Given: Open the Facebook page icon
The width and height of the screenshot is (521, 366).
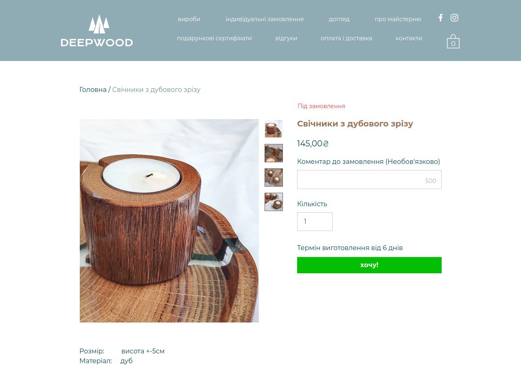Looking at the screenshot, I should [440, 18].
